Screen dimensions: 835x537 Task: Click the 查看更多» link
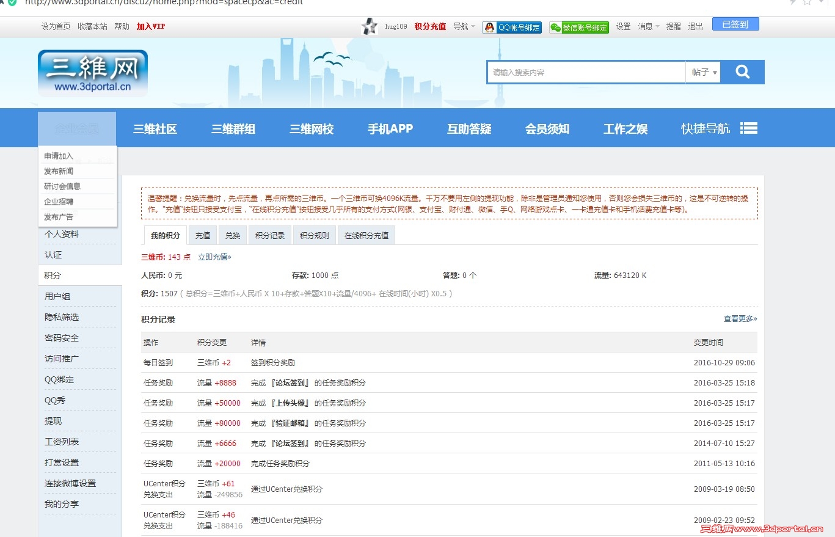pos(740,319)
